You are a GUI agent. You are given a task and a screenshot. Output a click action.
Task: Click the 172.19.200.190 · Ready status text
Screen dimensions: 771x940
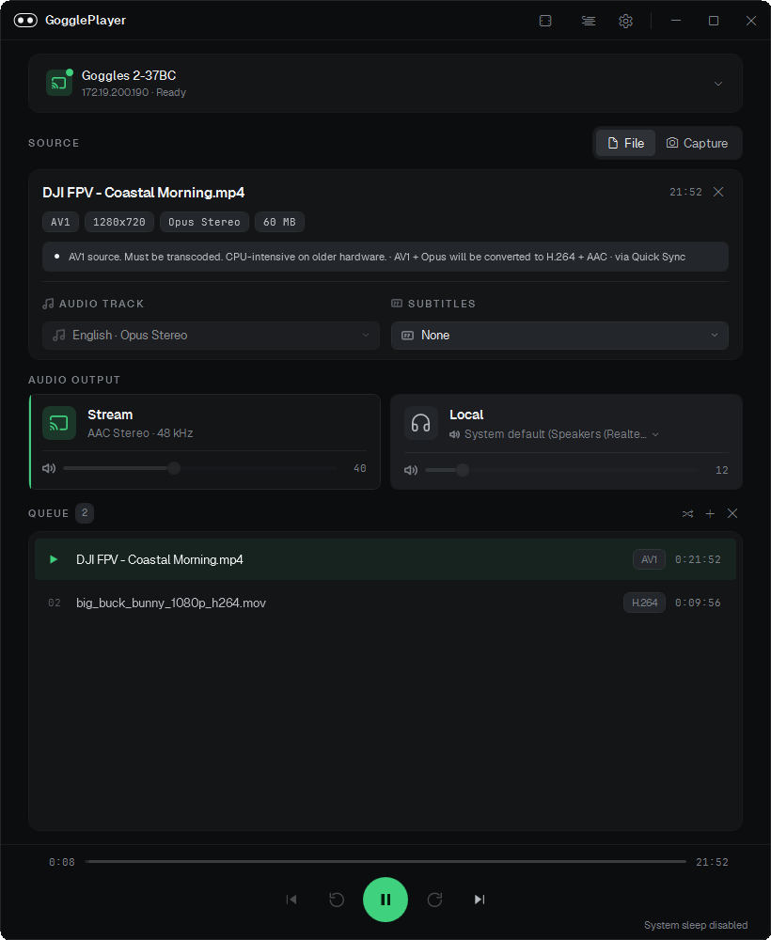134,92
